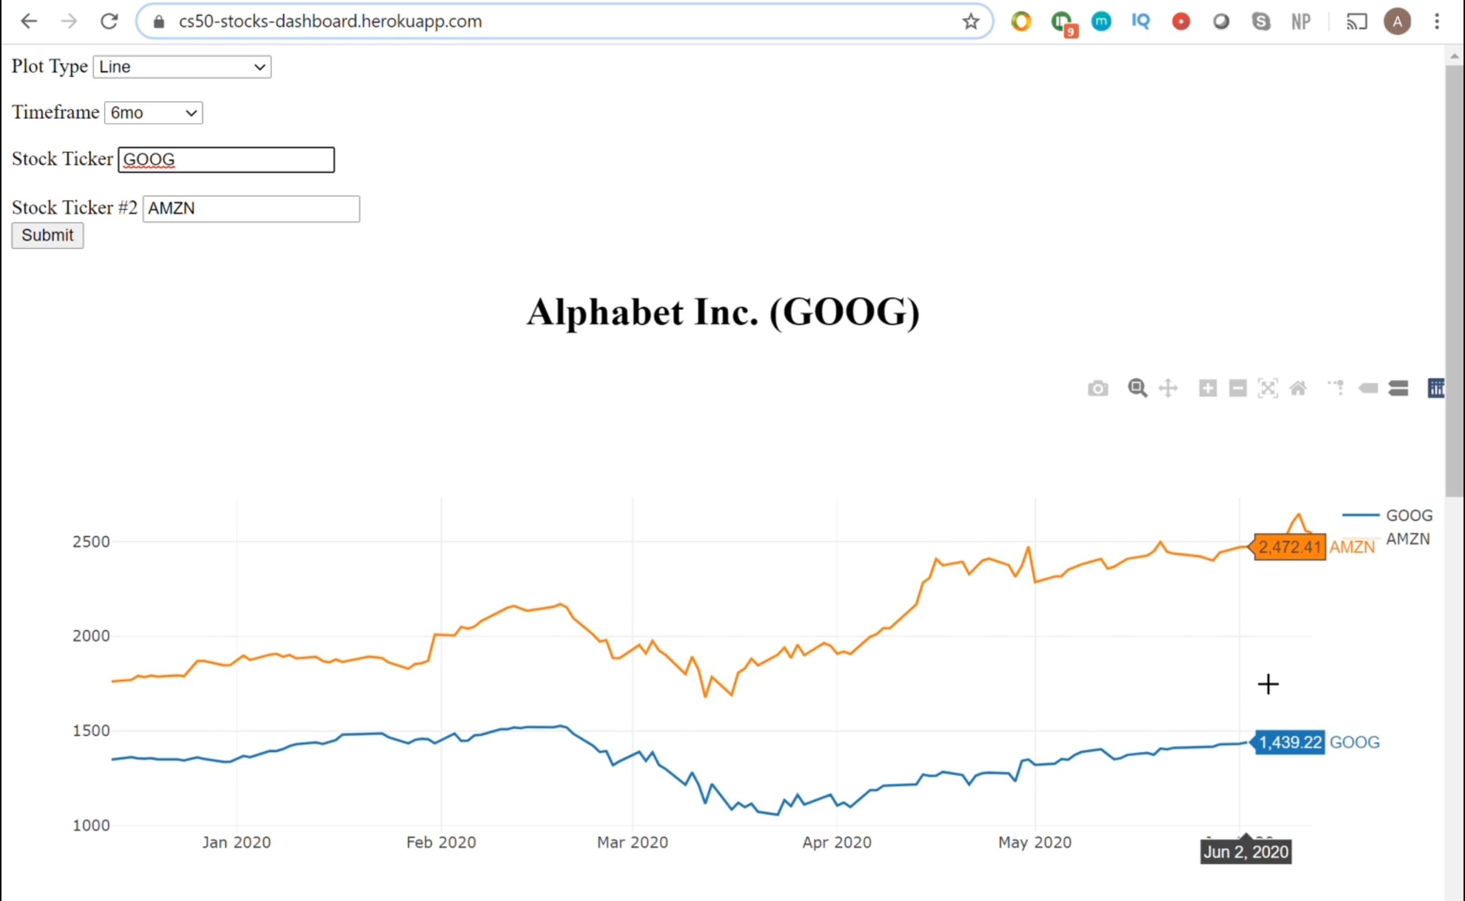The image size is (1465, 901).
Task: Enable compare data on hover mode
Action: click(x=1398, y=389)
